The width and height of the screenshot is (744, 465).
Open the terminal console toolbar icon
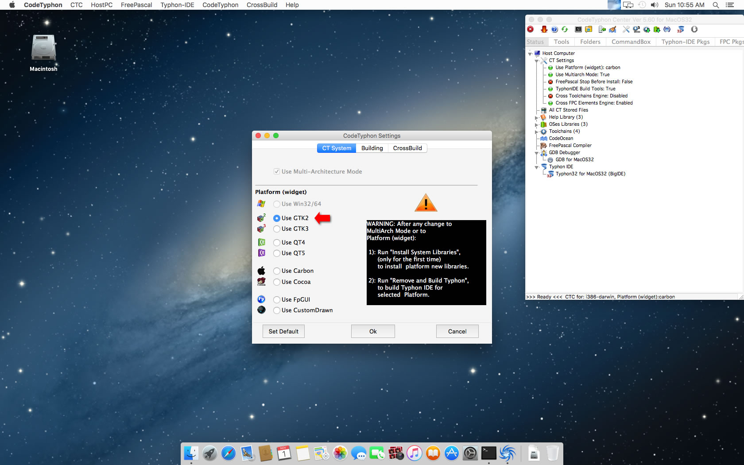tap(578, 29)
